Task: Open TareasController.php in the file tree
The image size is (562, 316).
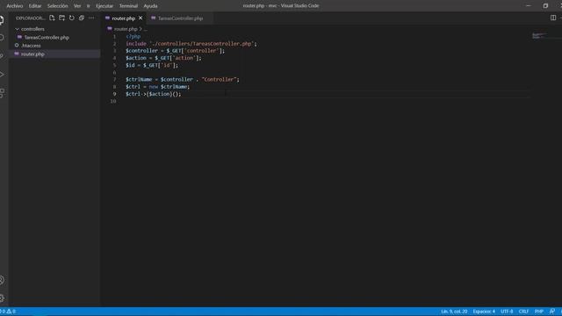Action: 47,37
